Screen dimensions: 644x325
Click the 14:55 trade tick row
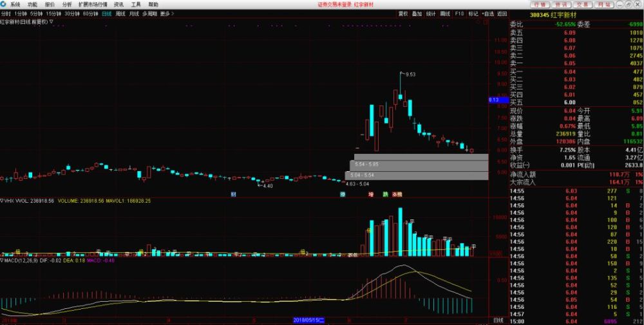pyautogui.click(x=576, y=191)
